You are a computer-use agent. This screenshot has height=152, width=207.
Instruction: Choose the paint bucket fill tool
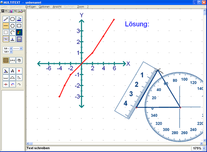[19, 19]
